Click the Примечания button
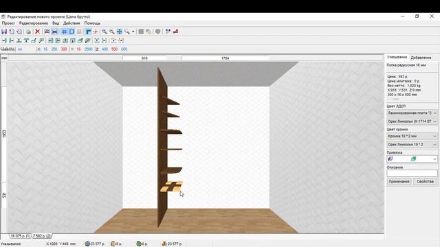 point(399,182)
